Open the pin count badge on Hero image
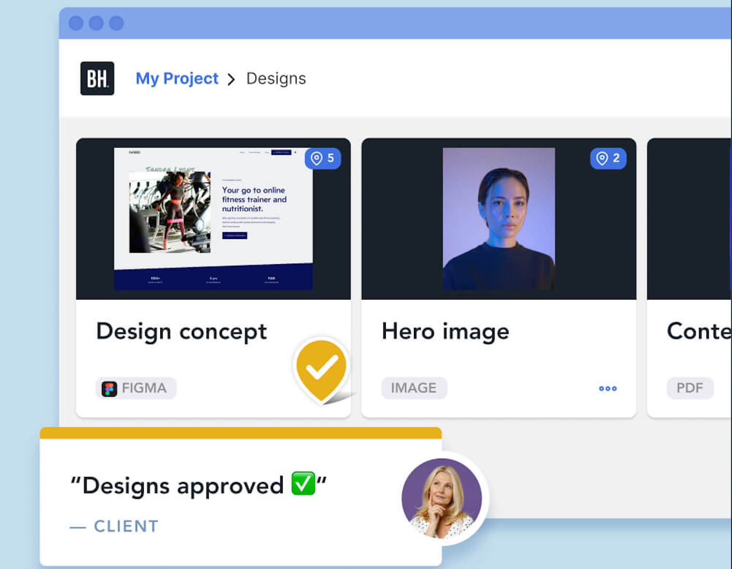732x569 pixels. pyautogui.click(x=608, y=158)
